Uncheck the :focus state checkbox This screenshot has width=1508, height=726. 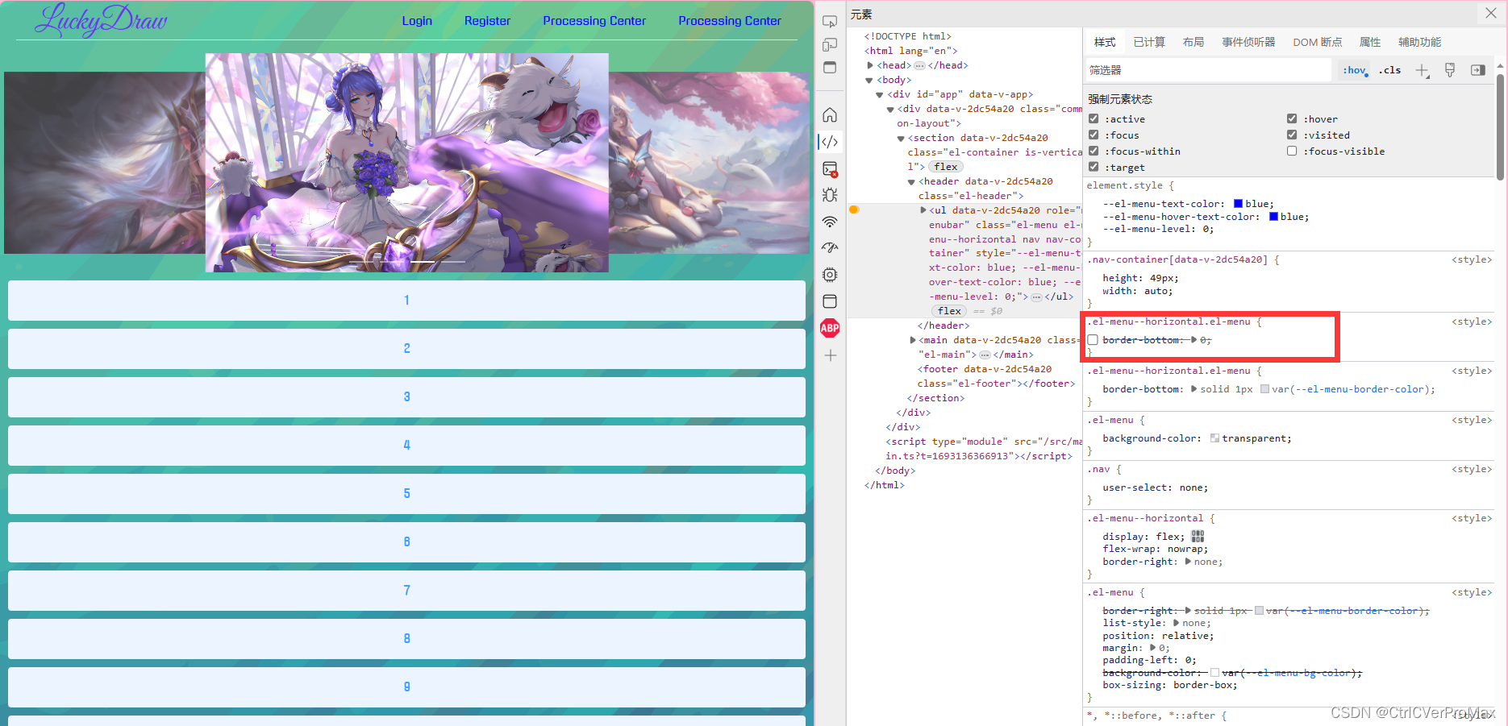coord(1094,135)
